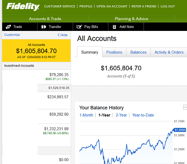Click the $1,595K chart value marker

[180, 130]
